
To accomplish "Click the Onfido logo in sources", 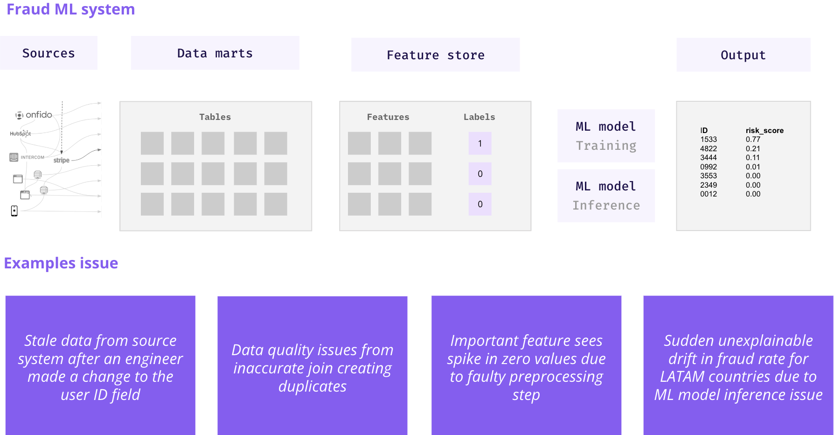I will [34, 115].
